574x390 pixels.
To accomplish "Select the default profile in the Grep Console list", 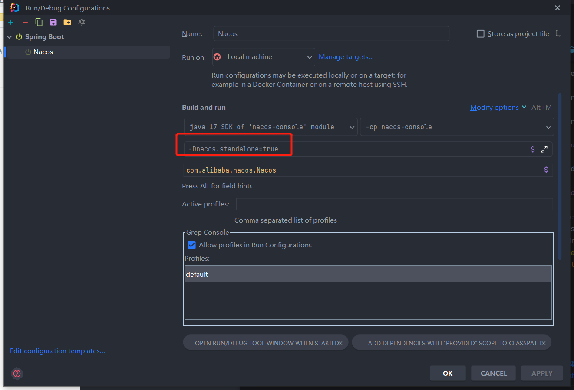I will (368, 274).
